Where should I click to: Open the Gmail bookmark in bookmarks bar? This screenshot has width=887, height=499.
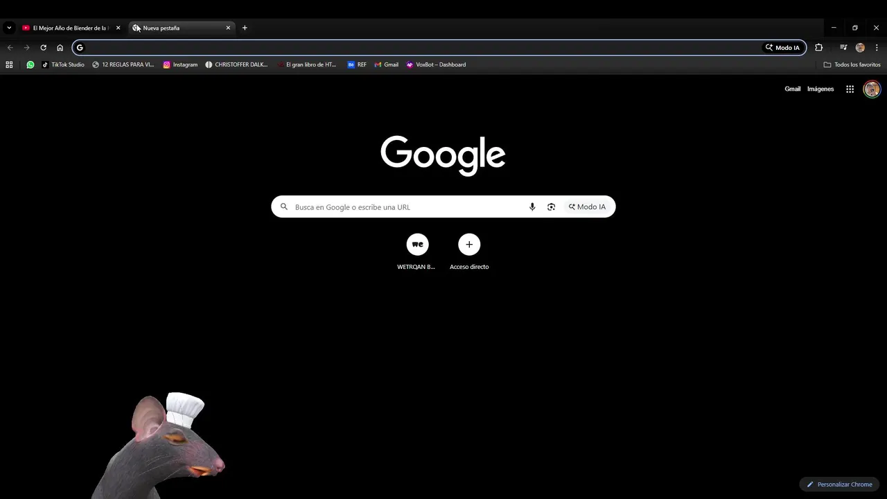coord(386,64)
